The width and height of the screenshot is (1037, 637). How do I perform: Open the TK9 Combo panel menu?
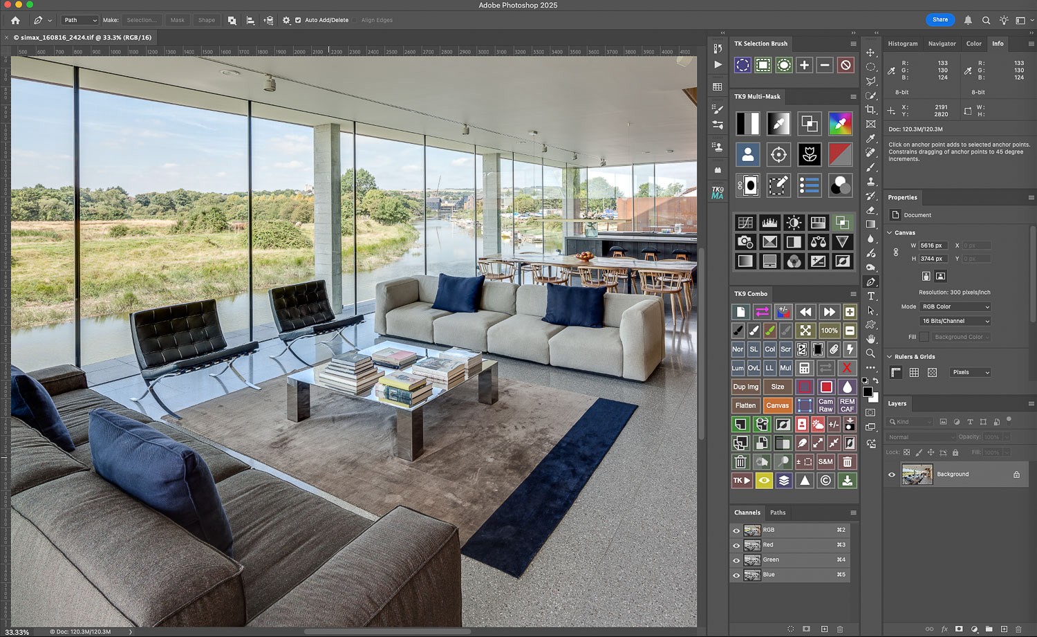[853, 294]
